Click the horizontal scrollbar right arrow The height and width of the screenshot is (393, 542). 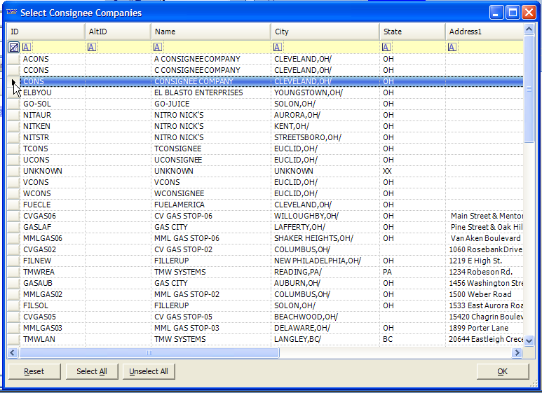[x=518, y=353]
